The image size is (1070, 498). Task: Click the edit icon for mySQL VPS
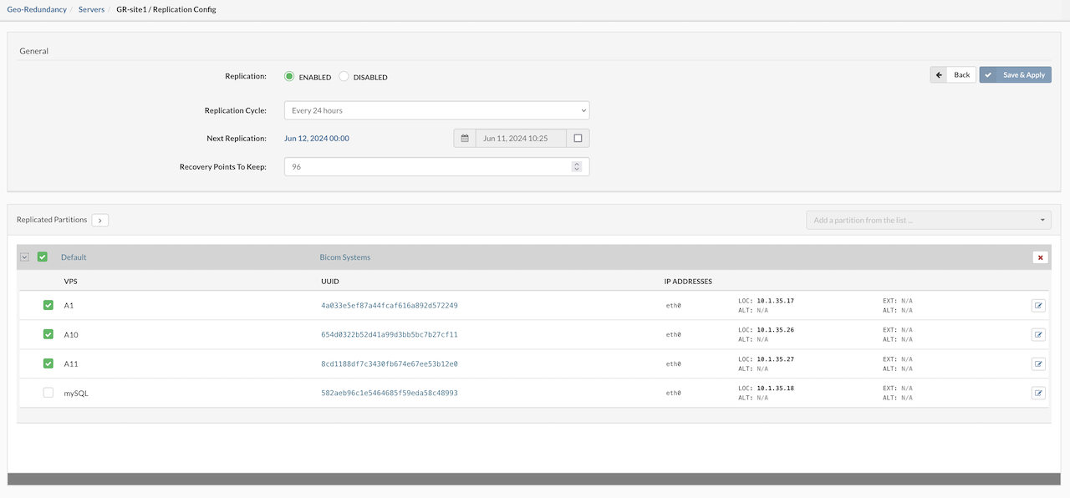(1038, 393)
